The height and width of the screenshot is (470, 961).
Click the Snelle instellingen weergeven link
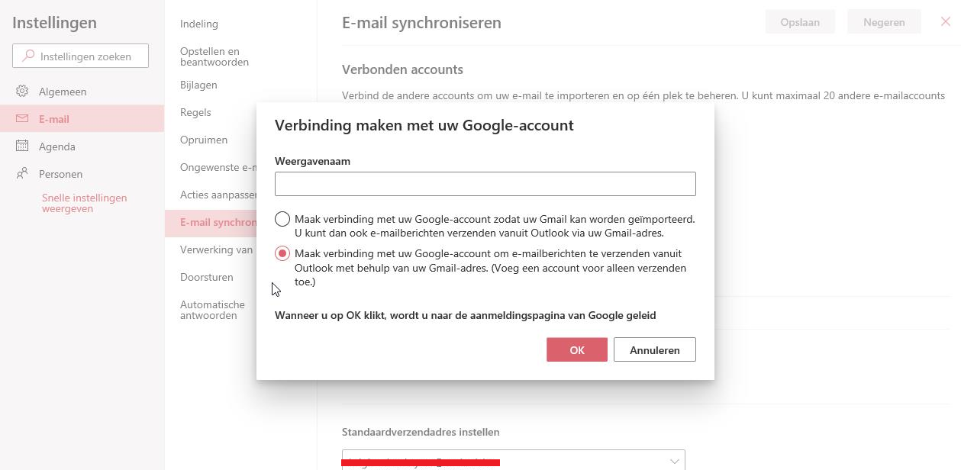(84, 203)
